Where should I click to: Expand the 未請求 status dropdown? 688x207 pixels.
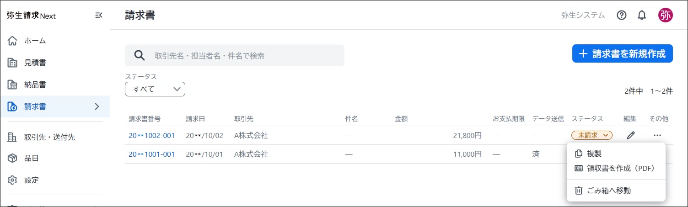[x=592, y=135]
